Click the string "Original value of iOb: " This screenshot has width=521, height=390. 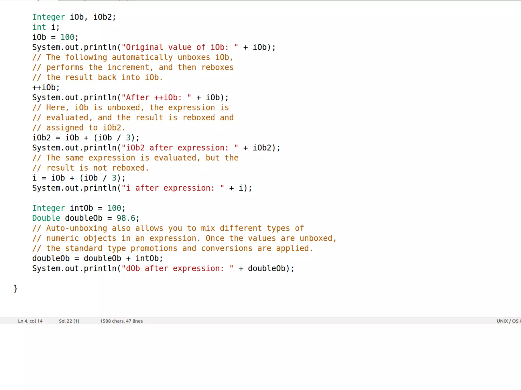[180, 47]
